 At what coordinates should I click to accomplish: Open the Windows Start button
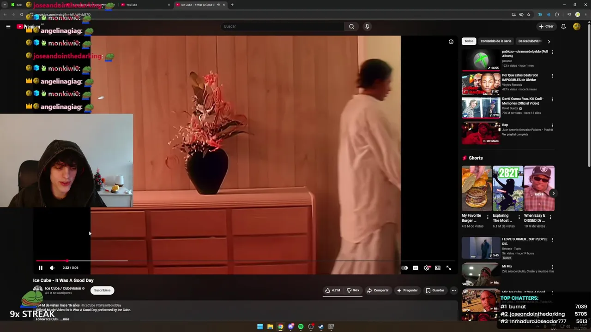[260, 326]
